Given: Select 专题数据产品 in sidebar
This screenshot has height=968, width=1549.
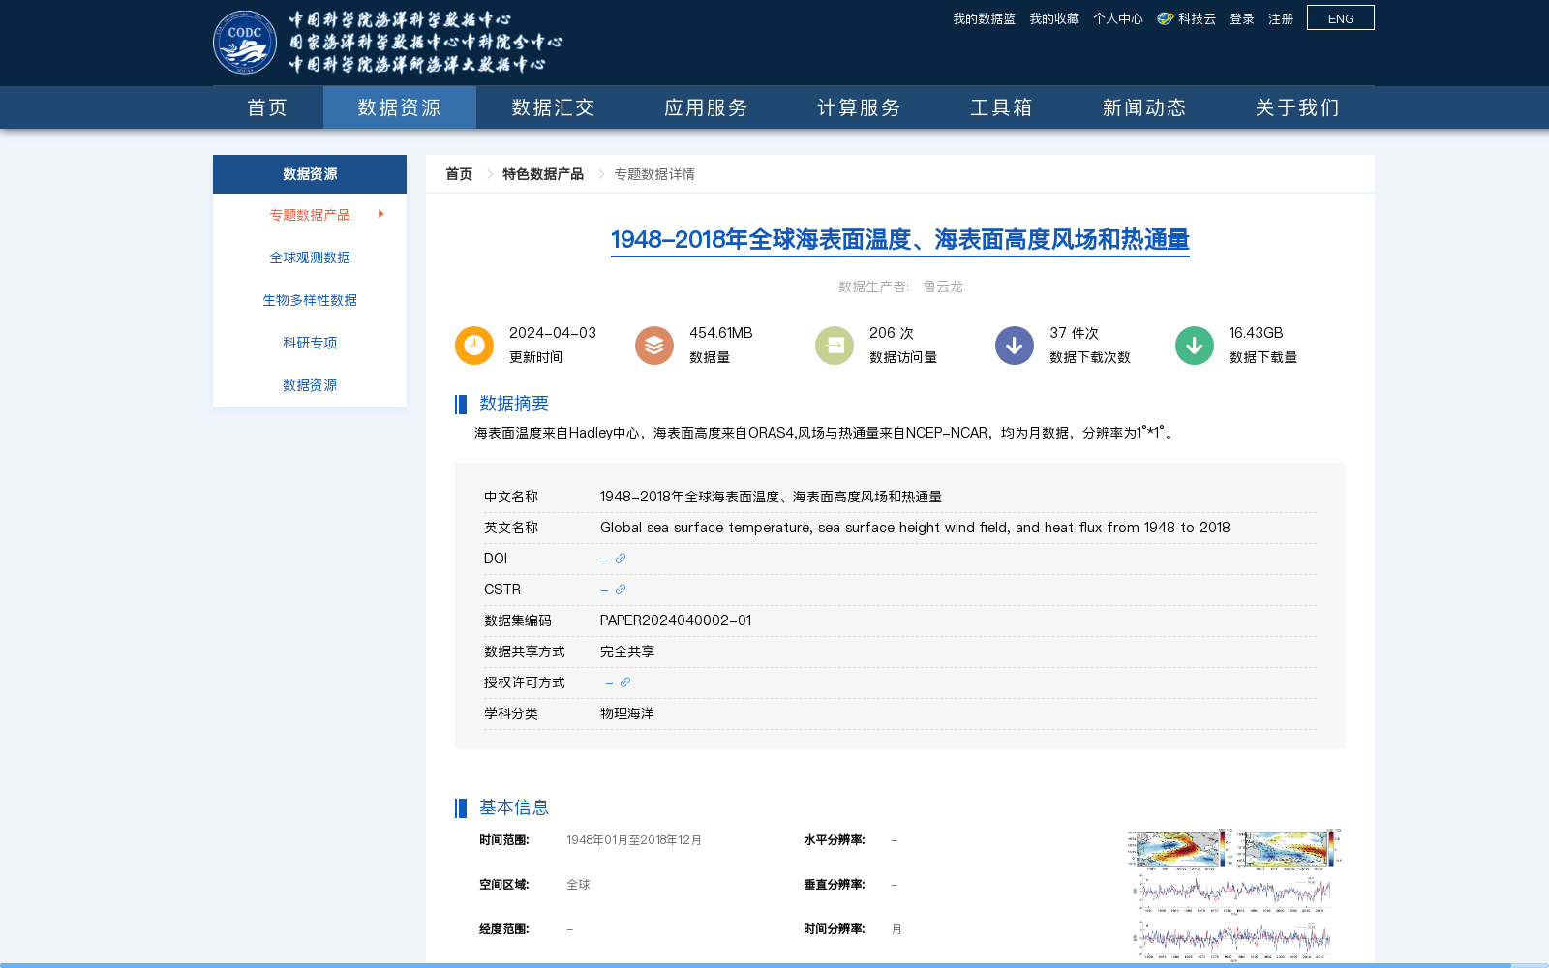Looking at the screenshot, I should pos(310,215).
